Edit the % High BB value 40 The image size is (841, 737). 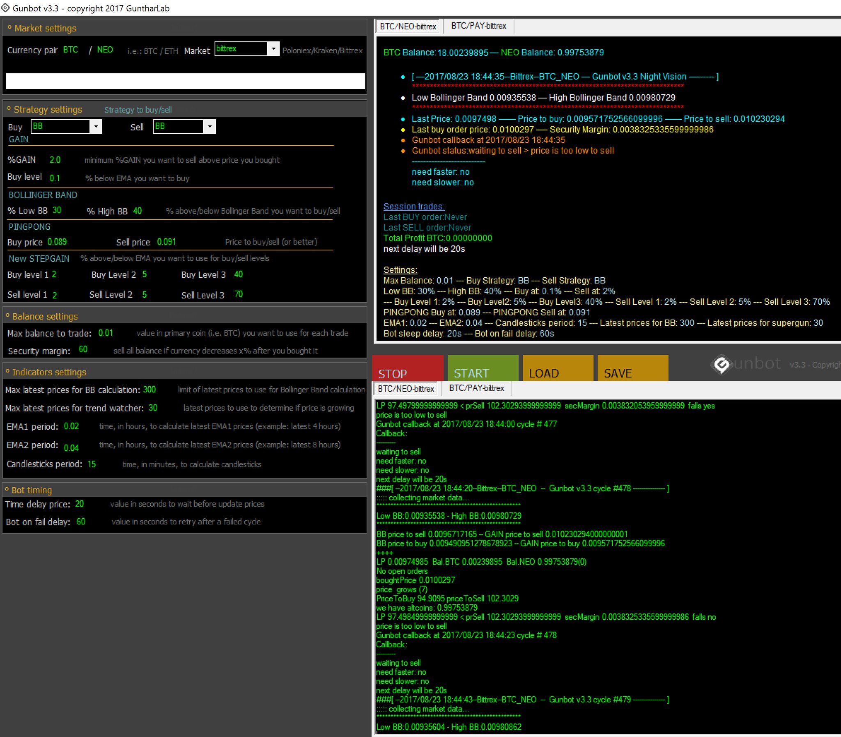pos(138,211)
